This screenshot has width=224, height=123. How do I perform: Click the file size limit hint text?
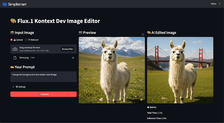tap(34, 51)
